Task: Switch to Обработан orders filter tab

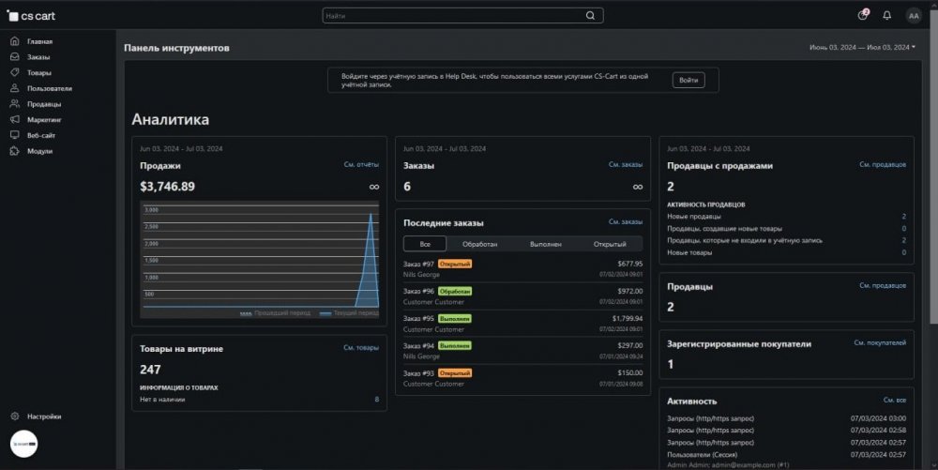Action: [x=479, y=244]
